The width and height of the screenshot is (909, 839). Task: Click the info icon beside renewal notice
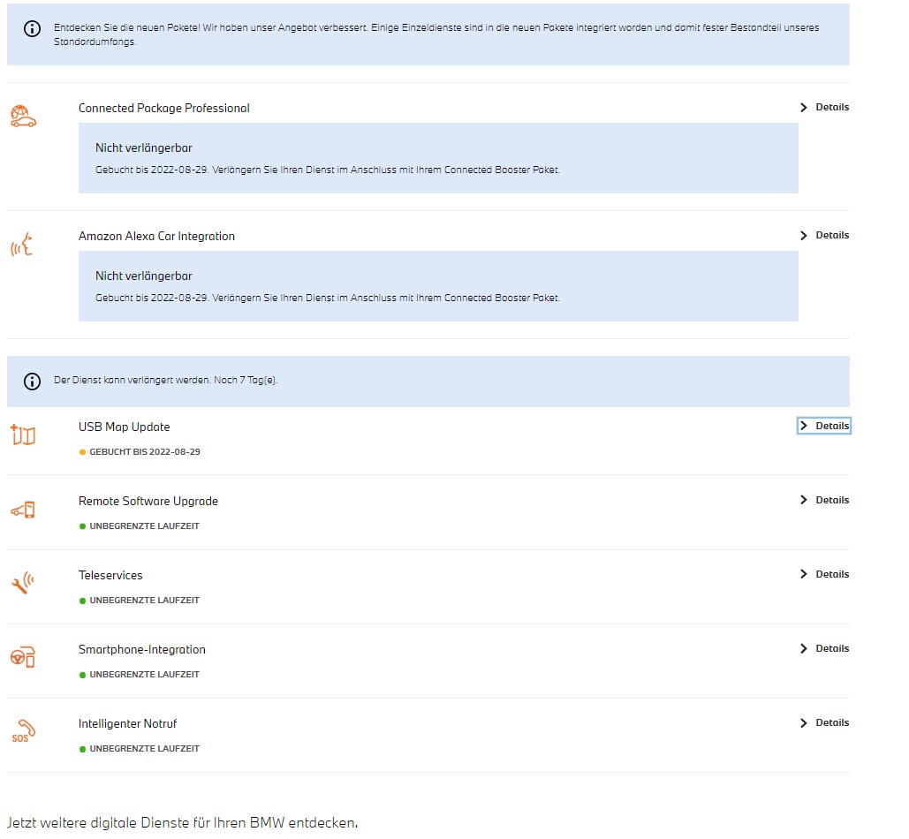(x=32, y=382)
